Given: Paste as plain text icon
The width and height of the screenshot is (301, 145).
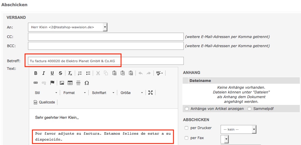Looking at the screenshot, I should click(123, 73).
